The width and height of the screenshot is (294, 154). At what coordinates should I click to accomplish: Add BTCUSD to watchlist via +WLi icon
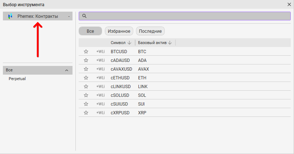[100, 52]
